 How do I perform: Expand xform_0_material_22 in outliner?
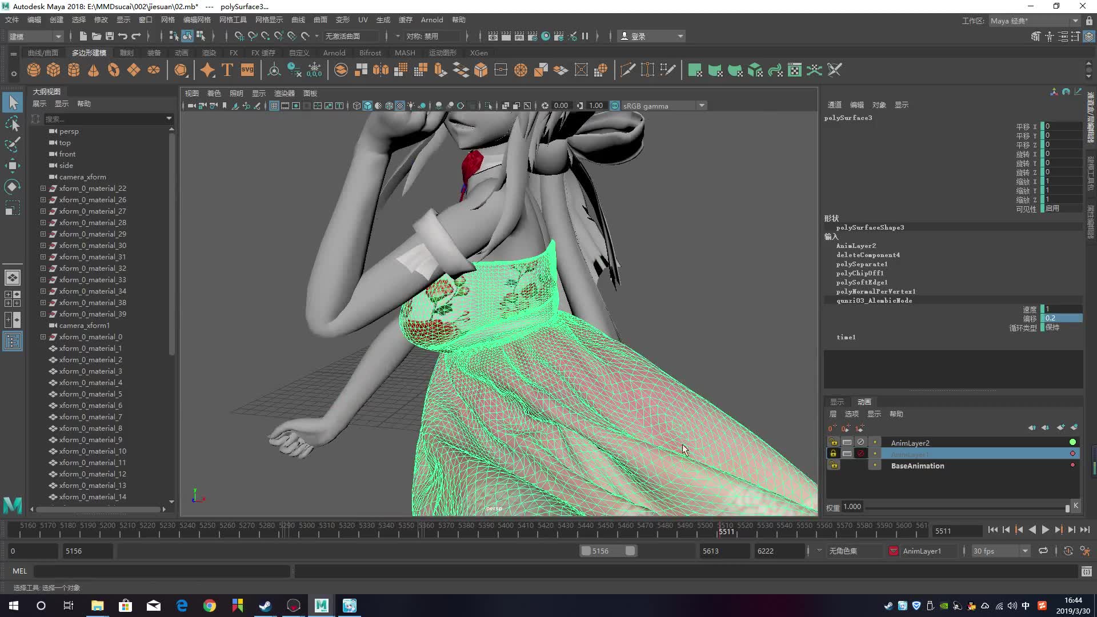[x=43, y=189]
